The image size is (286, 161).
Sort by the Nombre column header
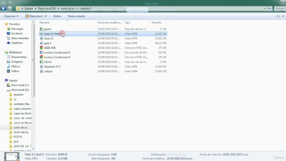pos(45,22)
